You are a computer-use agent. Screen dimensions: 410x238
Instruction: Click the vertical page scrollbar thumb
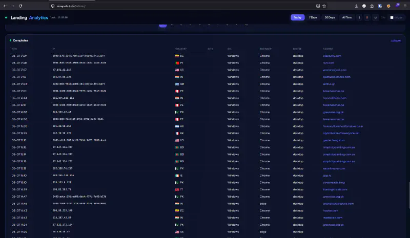click(409, 196)
